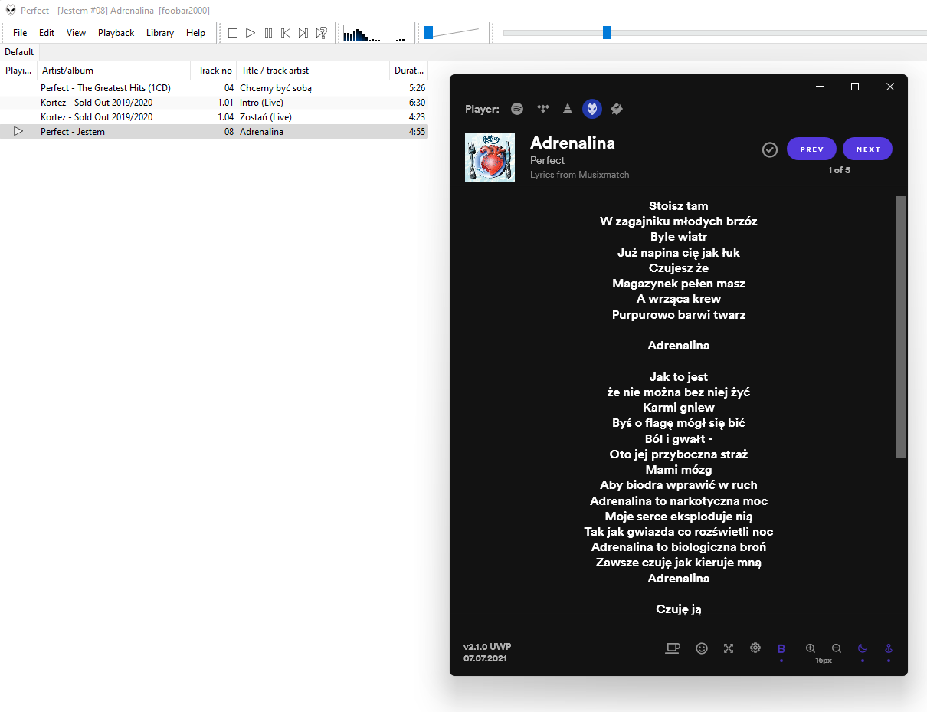Start playback in foobar2000 toolbar

pyautogui.click(x=251, y=33)
